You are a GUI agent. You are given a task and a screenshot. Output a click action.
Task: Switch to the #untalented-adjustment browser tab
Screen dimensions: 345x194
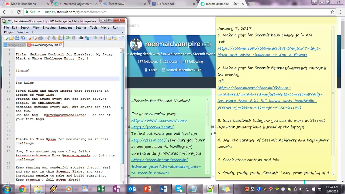click(75, 4)
